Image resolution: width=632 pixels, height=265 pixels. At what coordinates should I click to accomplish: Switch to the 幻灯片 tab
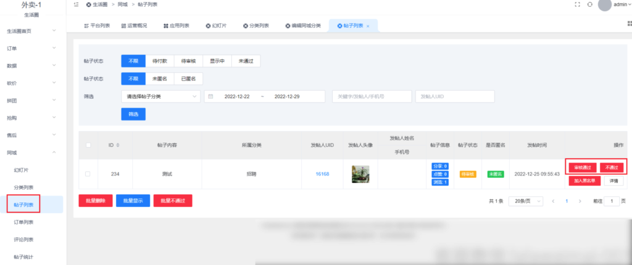tap(216, 26)
